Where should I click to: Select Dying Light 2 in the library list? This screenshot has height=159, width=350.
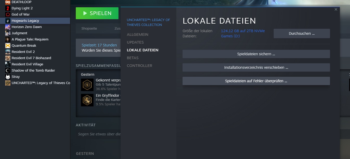click(35, 8)
